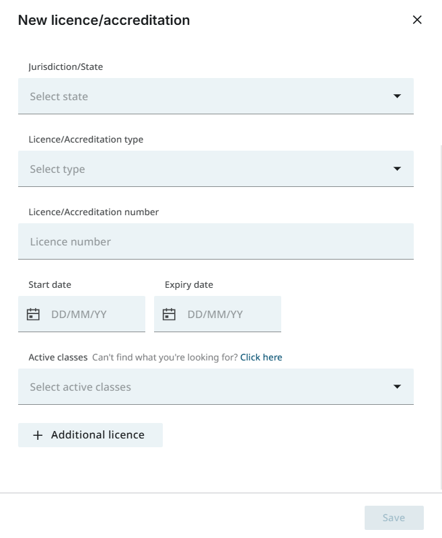Add an Additional licence
The image size is (442, 538).
point(90,435)
